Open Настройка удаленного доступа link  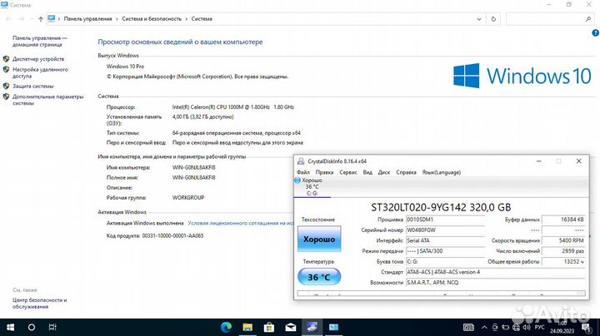(x=40, y=72)
